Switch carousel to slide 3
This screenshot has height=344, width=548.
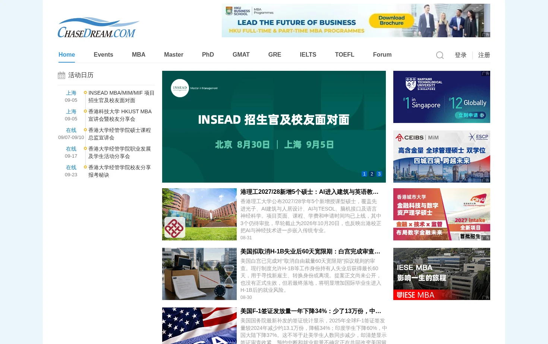point(379,174)
